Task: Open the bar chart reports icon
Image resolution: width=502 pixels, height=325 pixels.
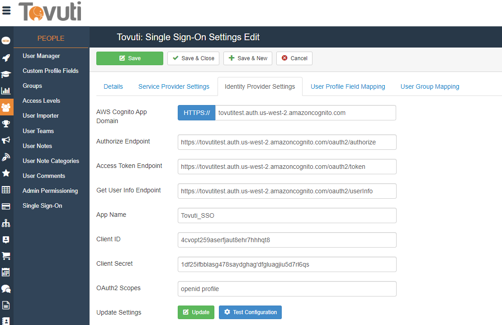Action: click(6, 91)
